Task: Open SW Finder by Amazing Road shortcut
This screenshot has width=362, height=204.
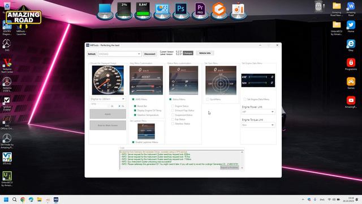Action: tap(7, 141)
